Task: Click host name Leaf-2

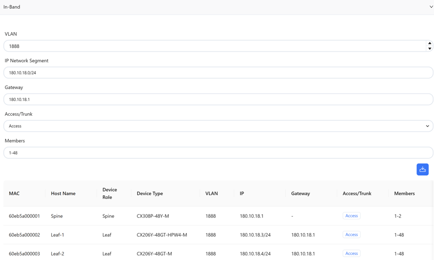Action: [57, 253]
